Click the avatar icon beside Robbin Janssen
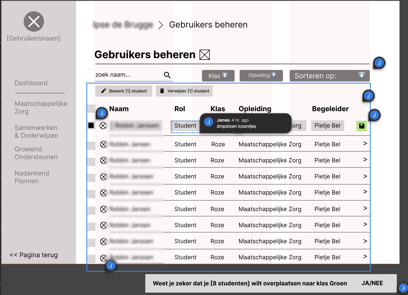The width and height of the screenshot is (408, 295). tap(103, 125)
